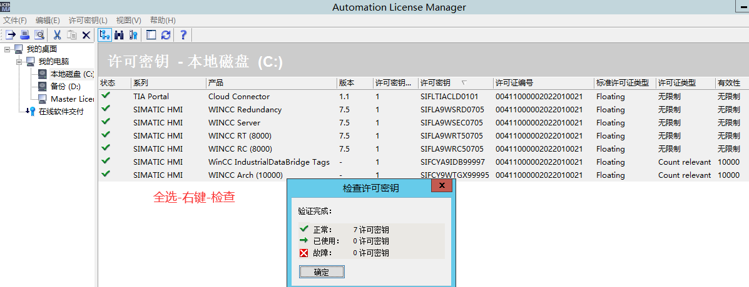
Task: Collapse the 我的桌面 tree node
Action: tap(7, 49)
